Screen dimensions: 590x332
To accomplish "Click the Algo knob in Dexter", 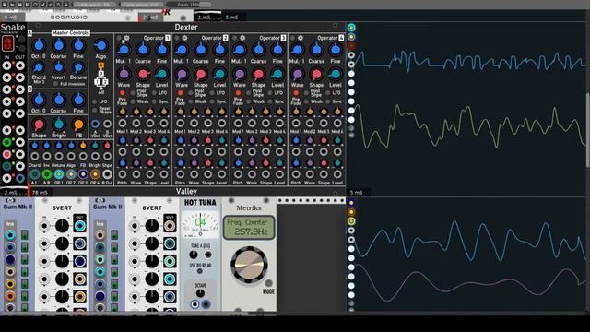I will pyautogui.click(x=100, y=46).
